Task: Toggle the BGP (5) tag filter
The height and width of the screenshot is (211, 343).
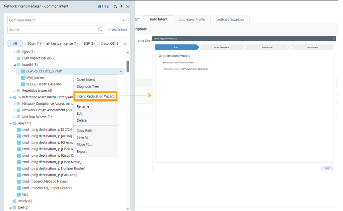Action: [88, 43]
